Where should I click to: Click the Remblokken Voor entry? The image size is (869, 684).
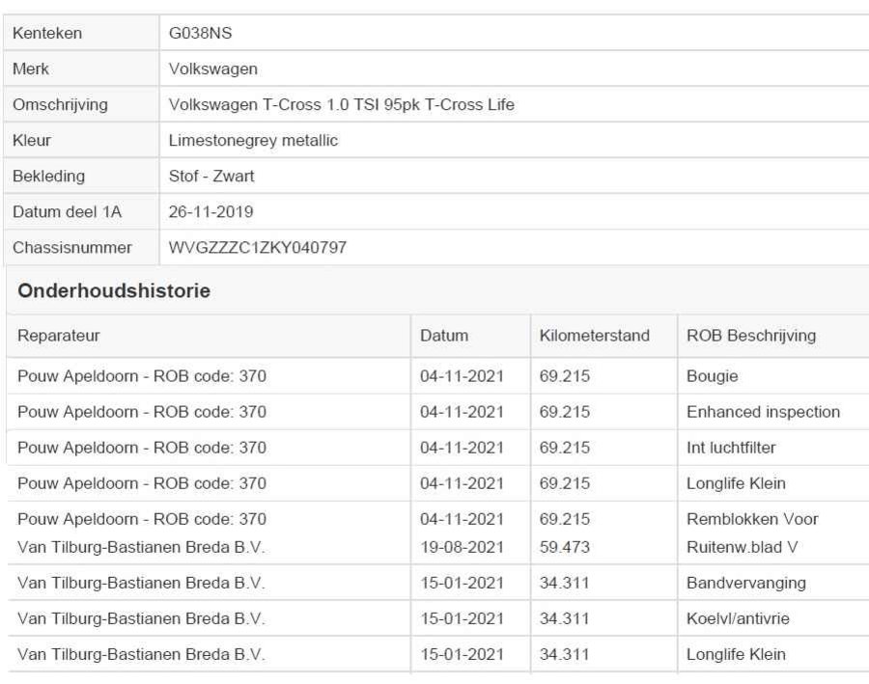752,519
